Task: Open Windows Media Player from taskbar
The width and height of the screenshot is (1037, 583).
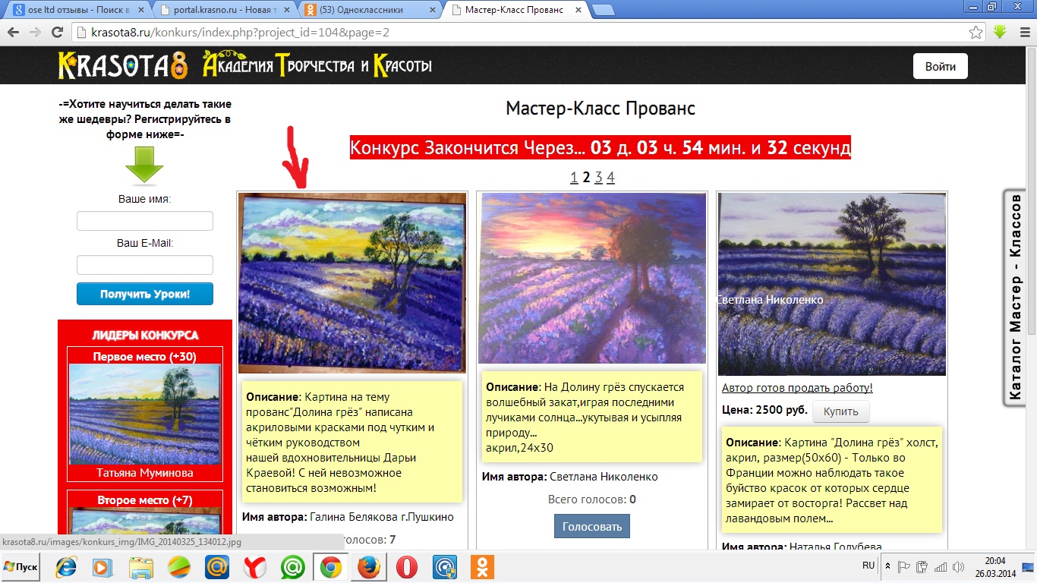Action: [x=103, y=567]
